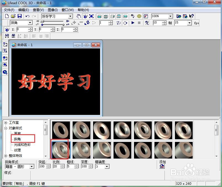This screenshot has width=222, height=187.
Task: Click the tree panel scroll up arrow
Action: [46, 122]
